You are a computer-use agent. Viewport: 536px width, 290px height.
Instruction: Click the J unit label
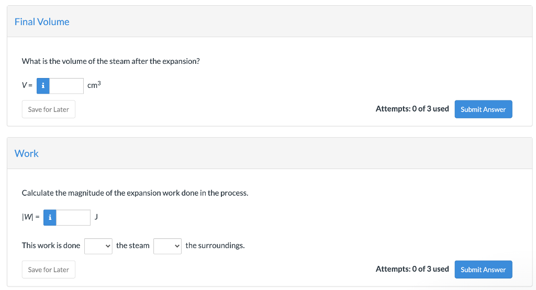point(96,217)
